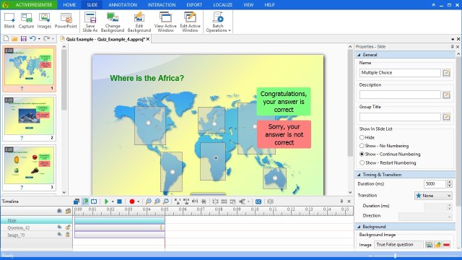Undo the last action
Viewport: 462px width, 260px height.
tap(32, 38)
